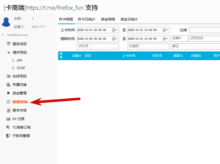Click the 资金管理 bold B icon
The image size is (220, 164).
coord(8,93)
